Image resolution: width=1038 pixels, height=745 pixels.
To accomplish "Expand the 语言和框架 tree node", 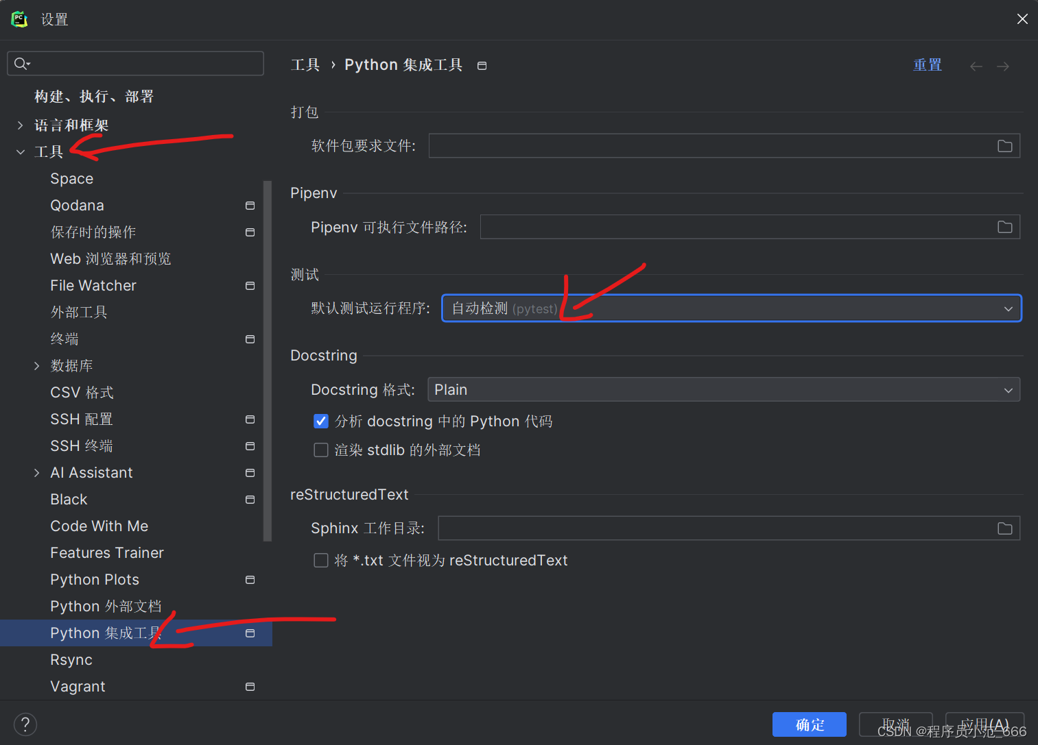I will (20, 125).
